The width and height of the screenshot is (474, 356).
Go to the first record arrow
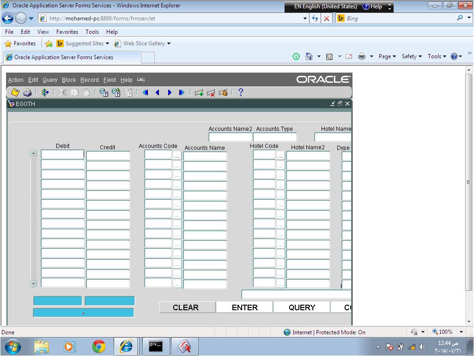pos(146,92)
